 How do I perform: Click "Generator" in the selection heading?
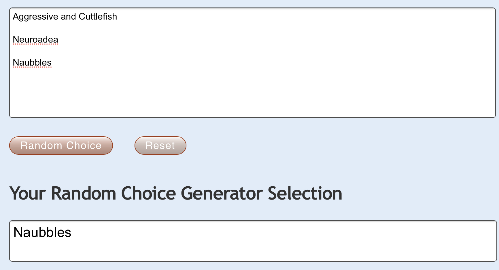click(222, 193)
